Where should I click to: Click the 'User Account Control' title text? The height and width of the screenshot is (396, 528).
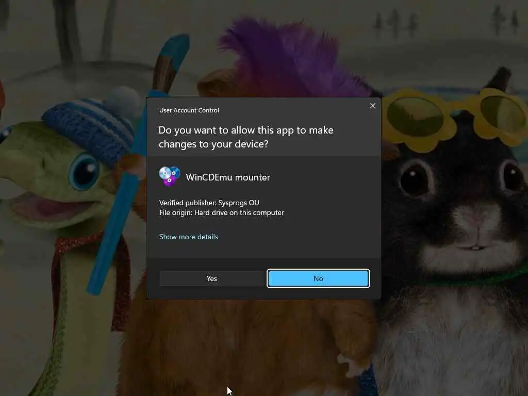tap(189, 110)
